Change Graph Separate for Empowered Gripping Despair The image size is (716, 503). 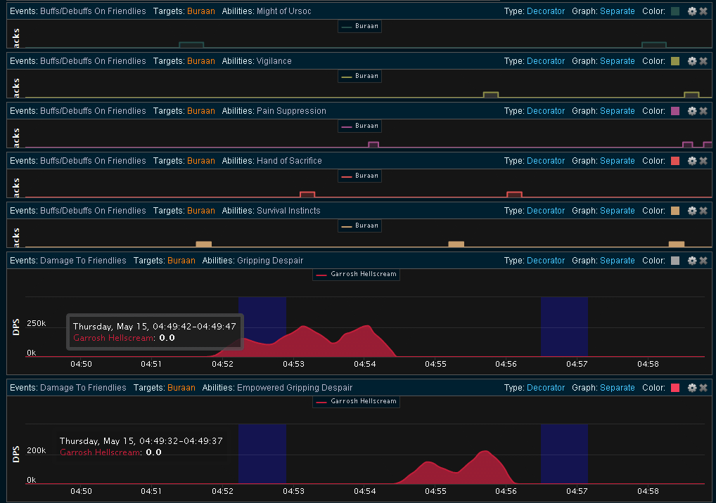[x=618, y=388]
